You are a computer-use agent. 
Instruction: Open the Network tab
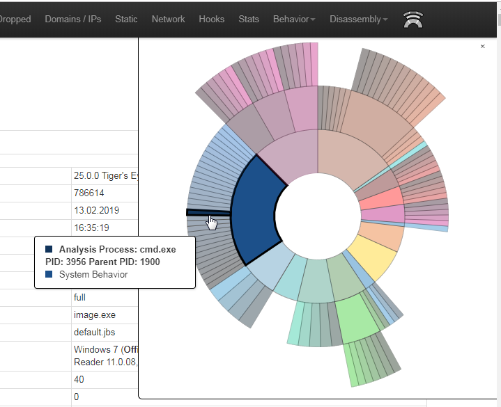coord(168,19)
